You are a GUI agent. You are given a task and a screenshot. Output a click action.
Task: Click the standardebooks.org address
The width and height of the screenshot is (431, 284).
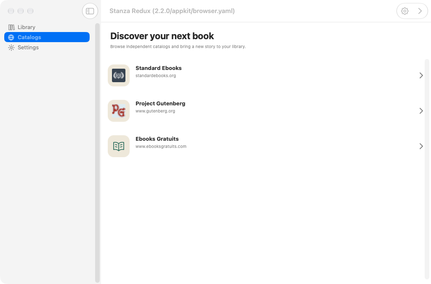tap(156, 76)
